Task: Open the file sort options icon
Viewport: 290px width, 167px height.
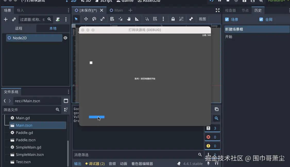Action: pyautogui.click(x=66, y=110)
